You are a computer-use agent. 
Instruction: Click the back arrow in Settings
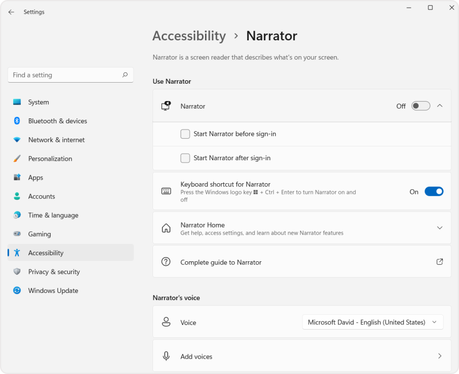[x=11, y=12]
